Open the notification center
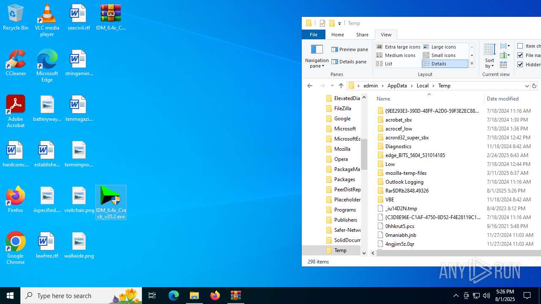541x304 pixels. point(527,296)
